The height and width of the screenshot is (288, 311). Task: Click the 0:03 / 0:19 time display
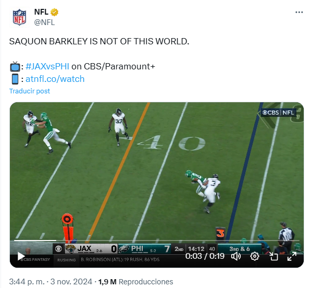coord(205,256)
